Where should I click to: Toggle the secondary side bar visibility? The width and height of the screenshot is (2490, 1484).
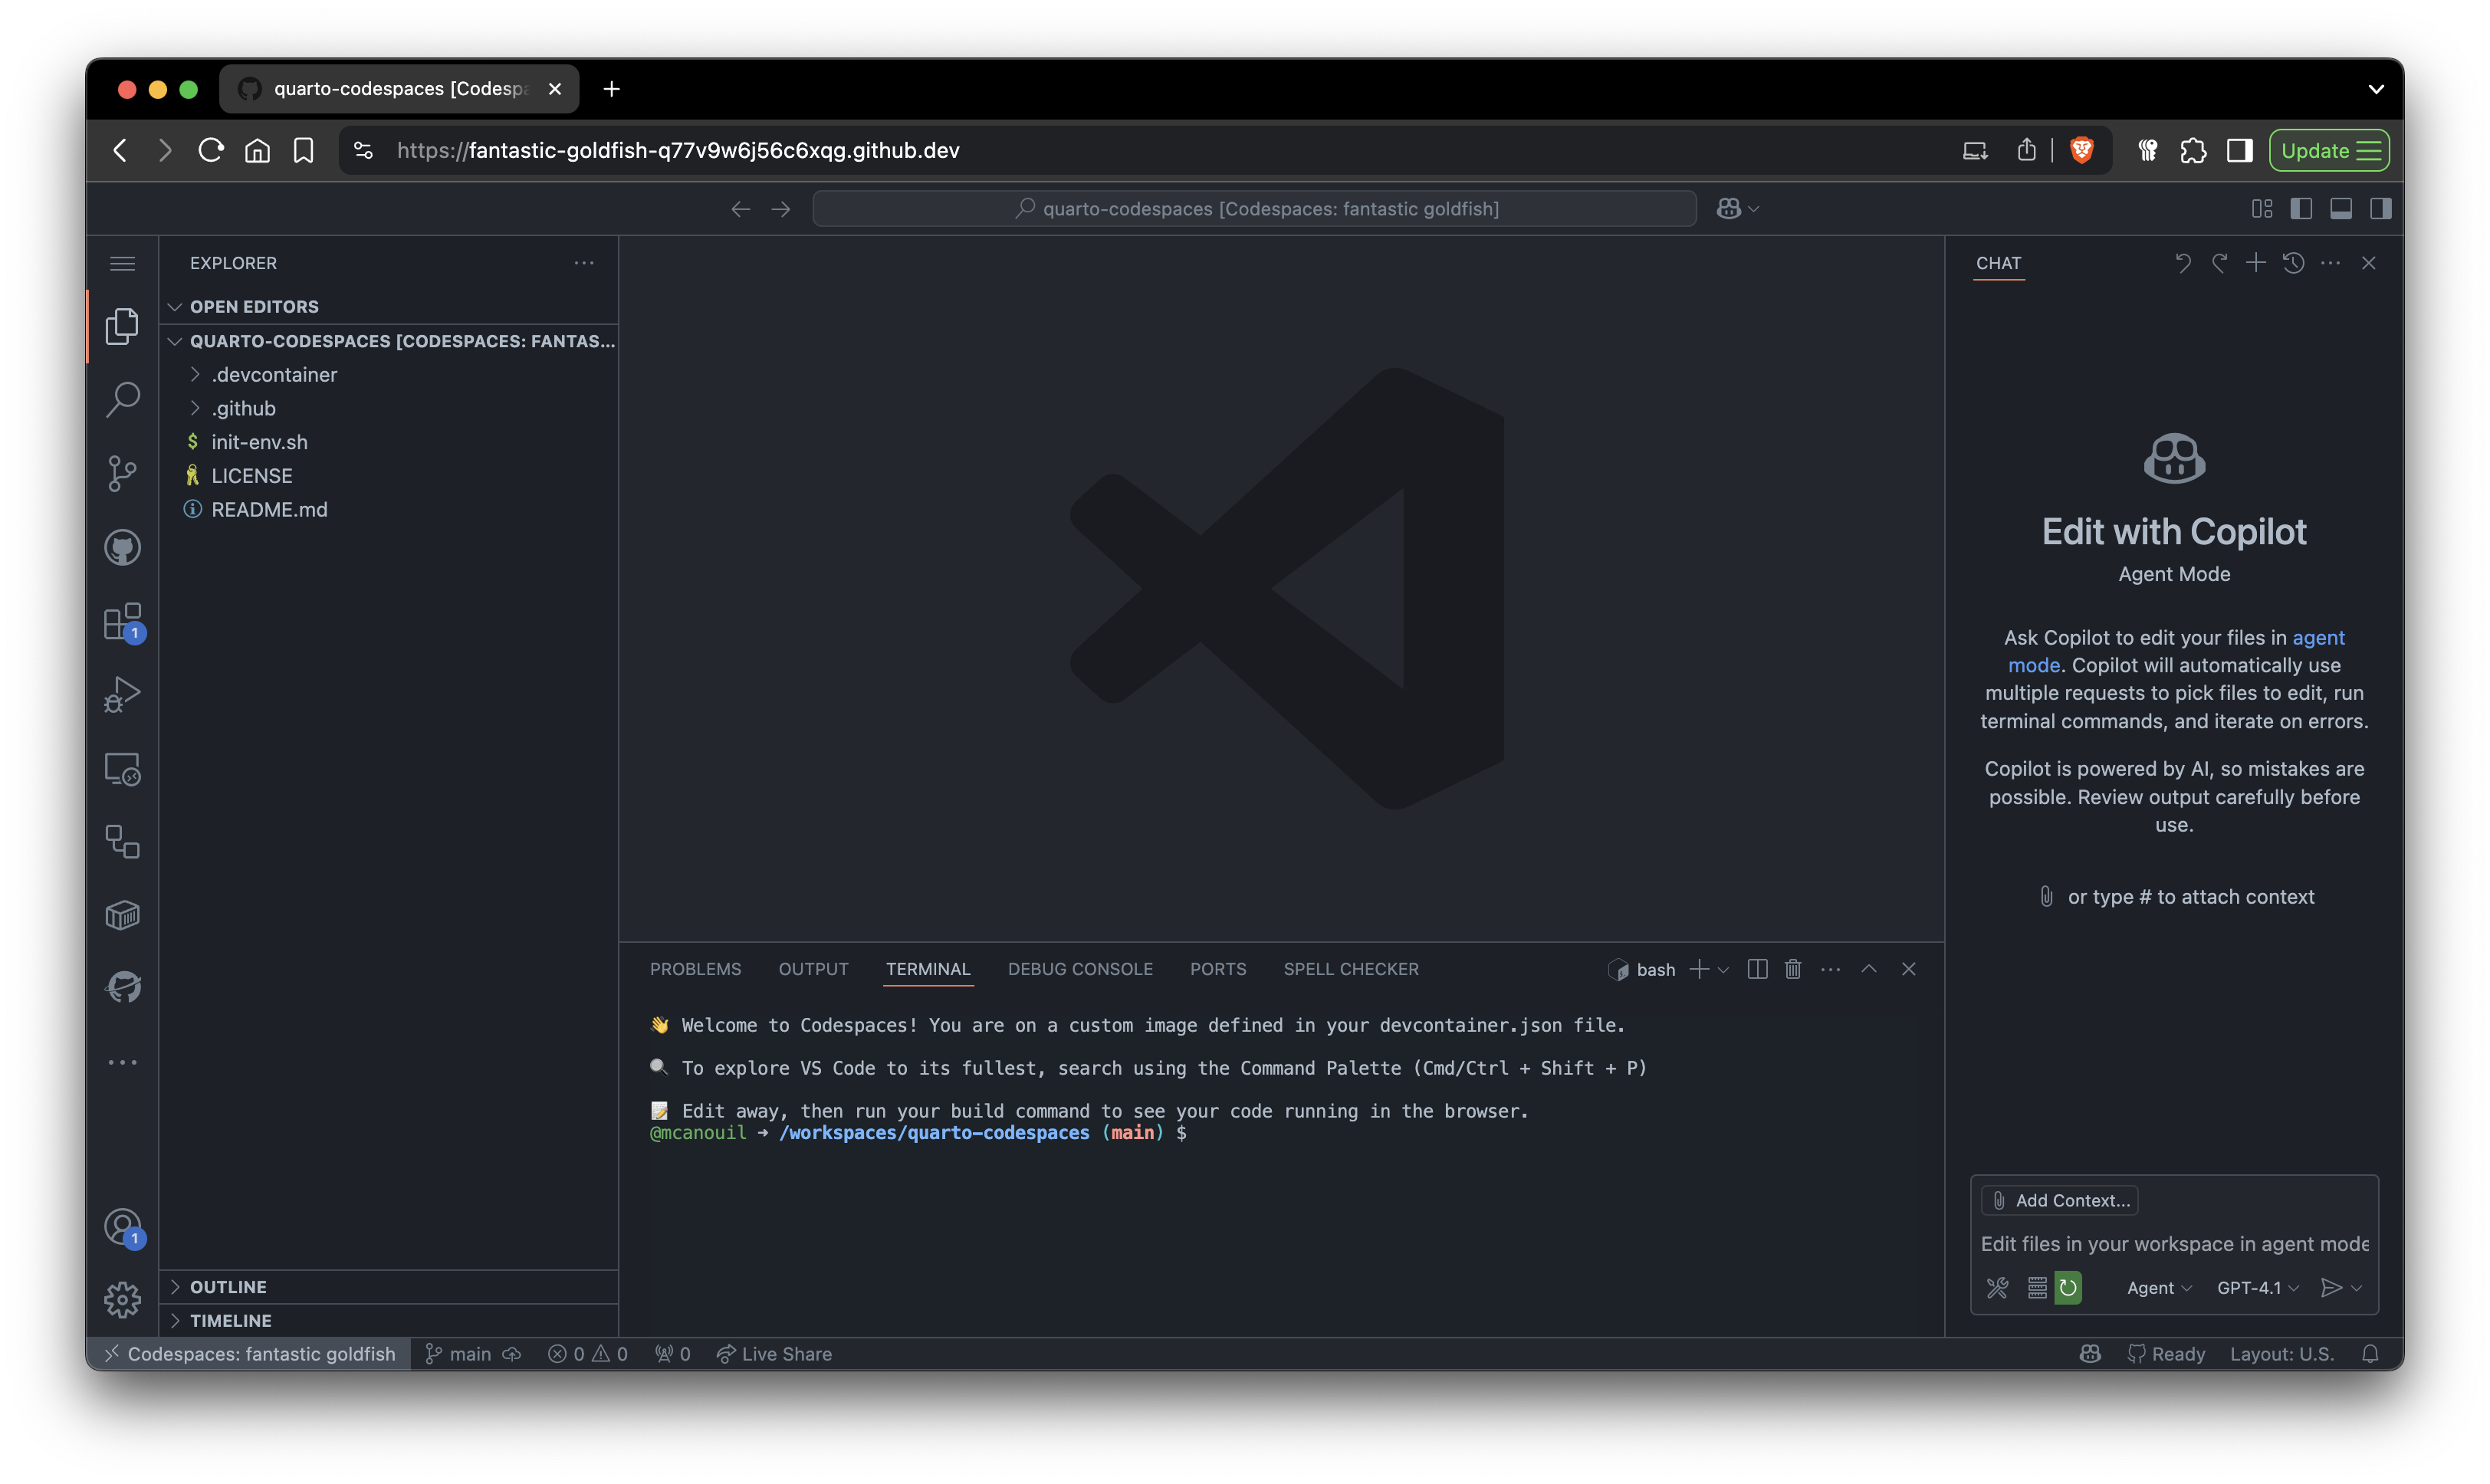[x=2381, y=208]
